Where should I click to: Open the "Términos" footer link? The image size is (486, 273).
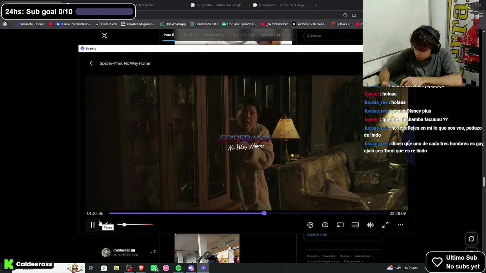click(x=312, y=256)
